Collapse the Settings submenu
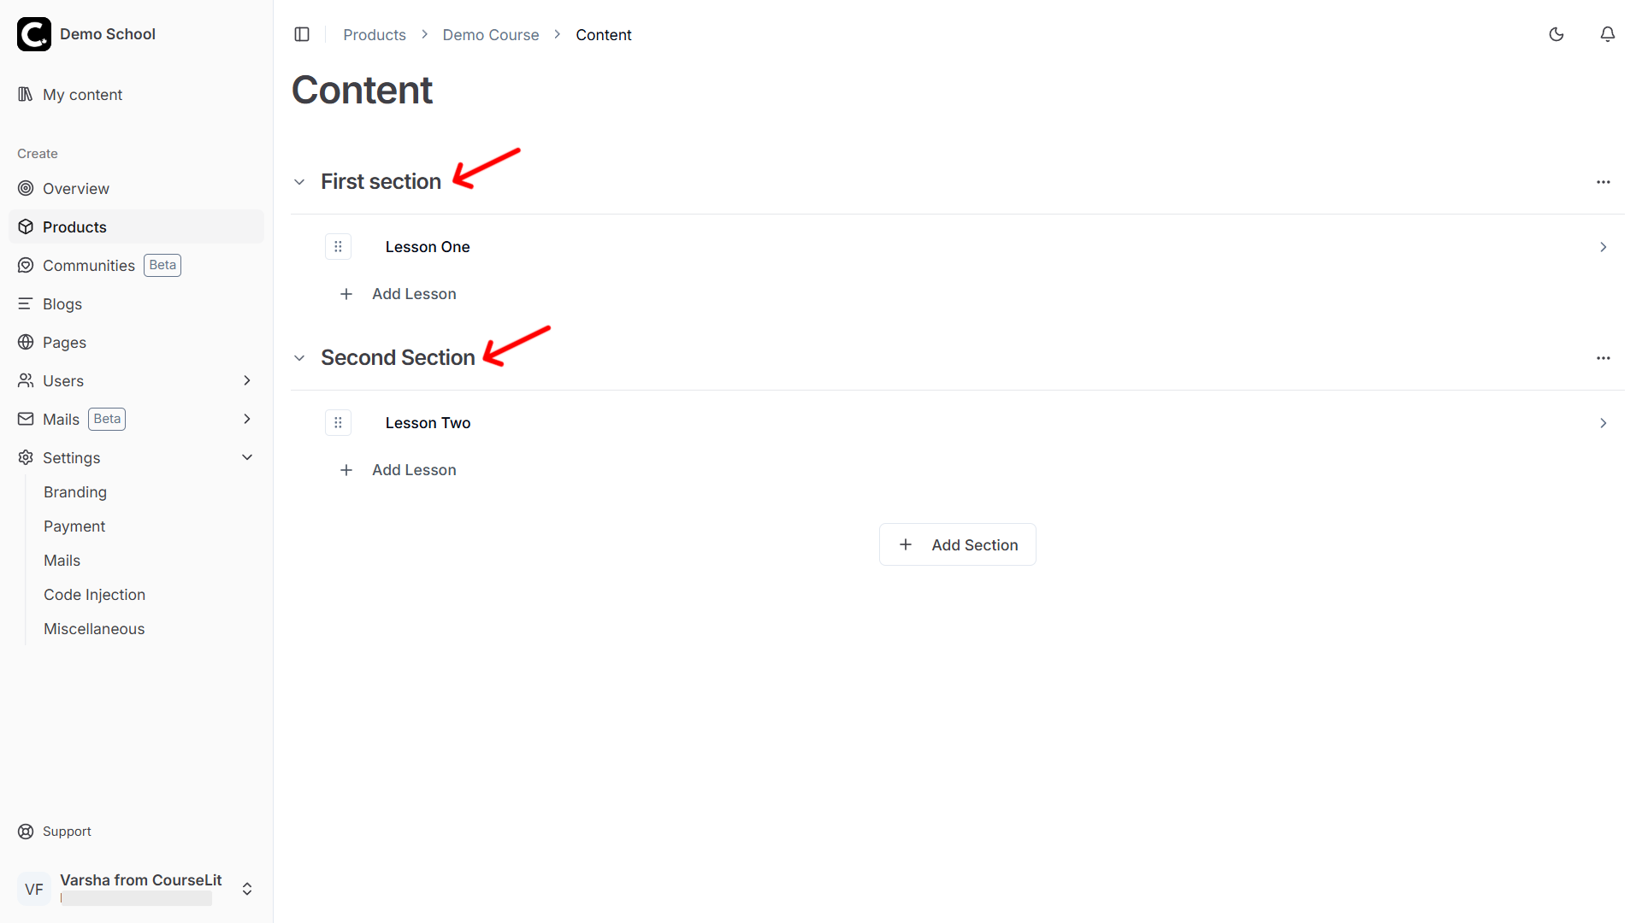Image resolution: width=1642 pixels, height=923 pixels. 247,457
